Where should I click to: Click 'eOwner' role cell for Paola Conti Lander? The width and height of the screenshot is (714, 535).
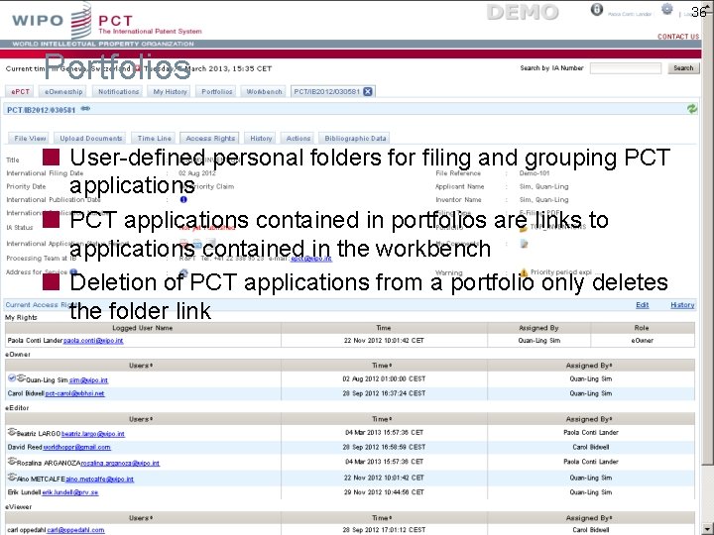642,340
